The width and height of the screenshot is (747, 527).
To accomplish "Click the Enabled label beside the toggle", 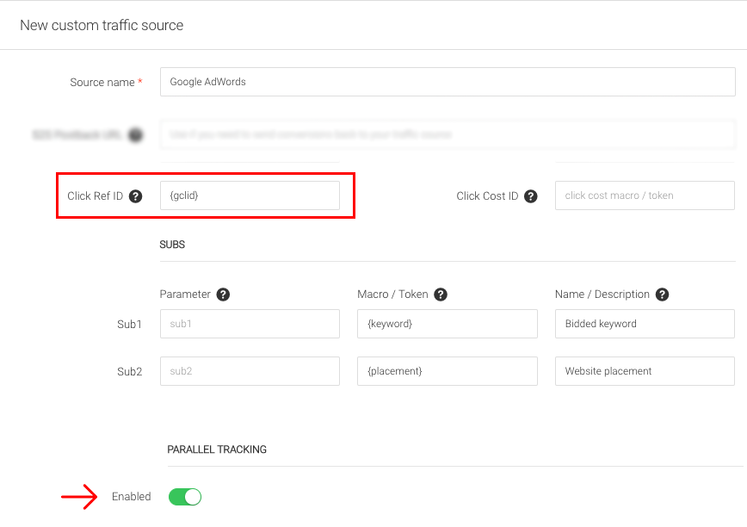I will (x=131, y=497).
